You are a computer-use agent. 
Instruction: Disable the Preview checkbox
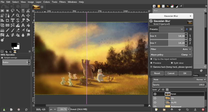[151, 63]
